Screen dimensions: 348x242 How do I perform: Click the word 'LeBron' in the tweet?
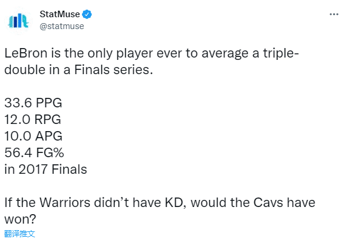click(26, 53)
